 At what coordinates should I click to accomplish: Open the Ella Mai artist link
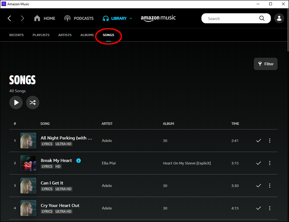click(x=109, y=163)
